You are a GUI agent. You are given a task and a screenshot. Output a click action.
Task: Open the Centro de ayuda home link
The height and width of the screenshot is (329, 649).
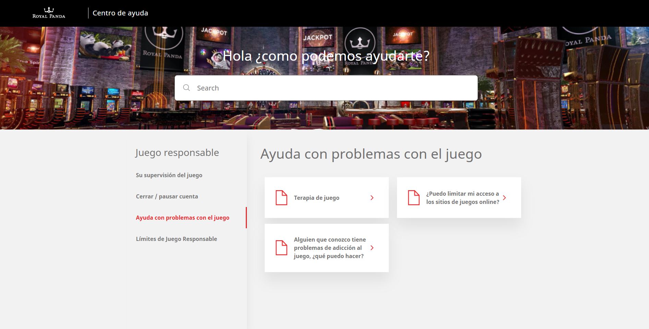pos(120,13)
